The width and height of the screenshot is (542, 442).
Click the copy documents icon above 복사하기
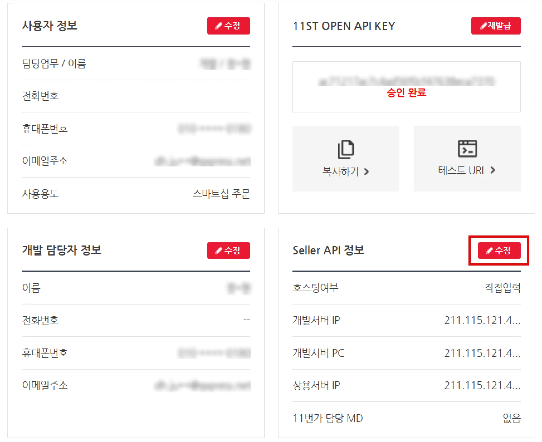(346, 149)
